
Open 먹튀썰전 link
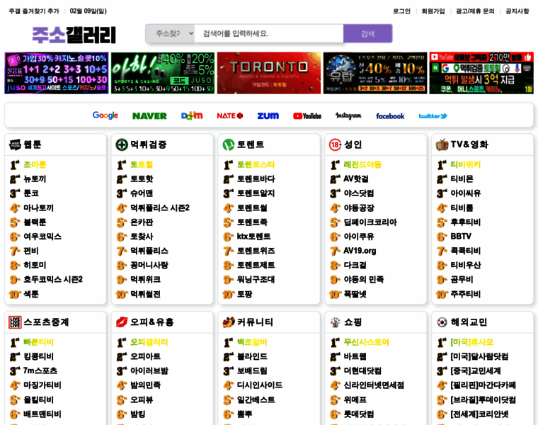(x=145, y=294)
